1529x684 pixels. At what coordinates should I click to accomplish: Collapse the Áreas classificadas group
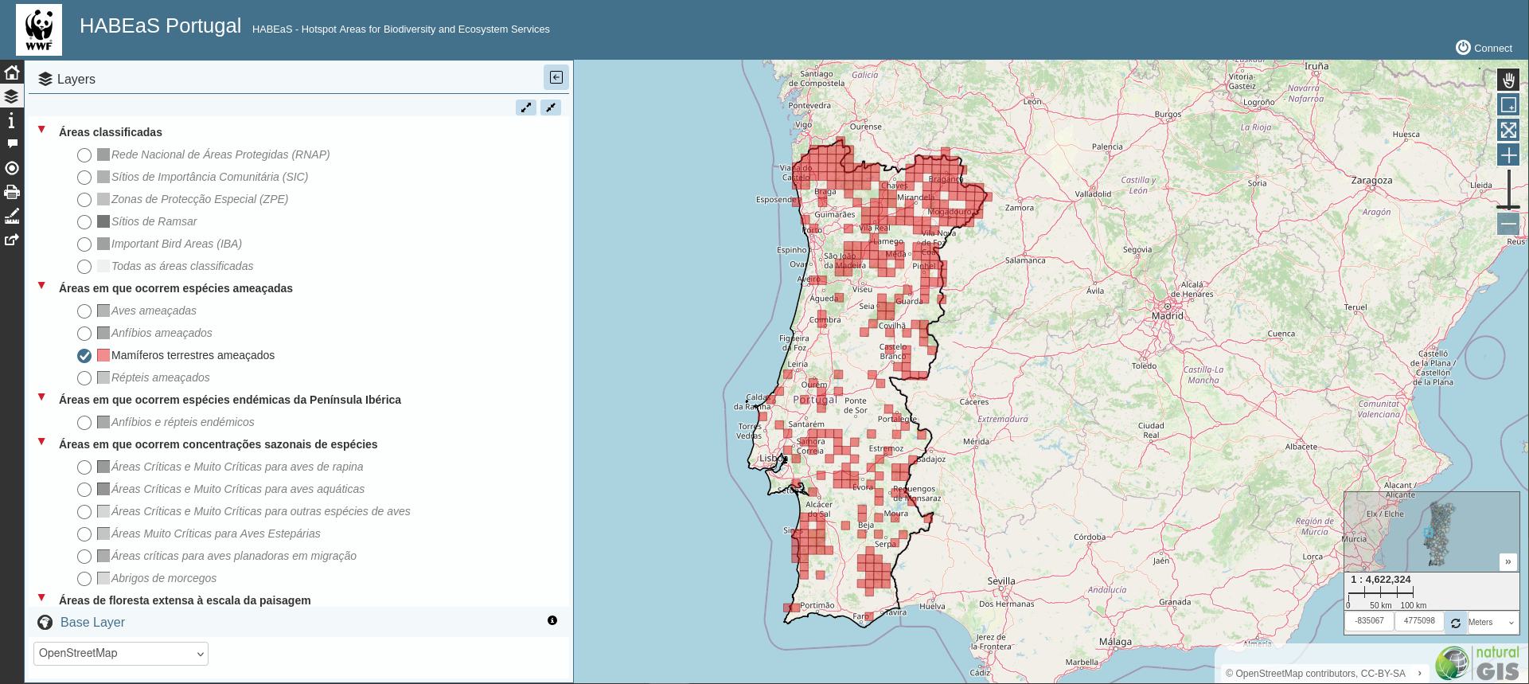click(x=41, y=130)
